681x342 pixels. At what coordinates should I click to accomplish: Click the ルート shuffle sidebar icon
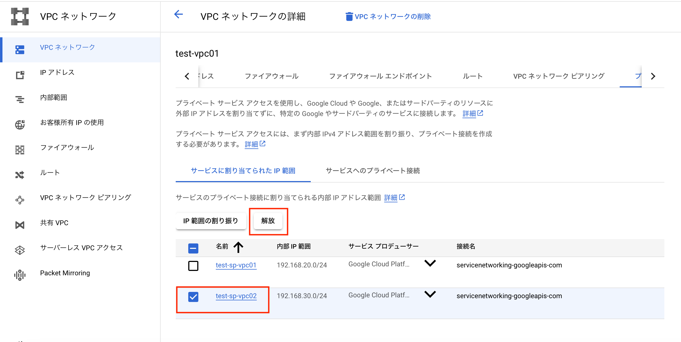click(20, 175)
